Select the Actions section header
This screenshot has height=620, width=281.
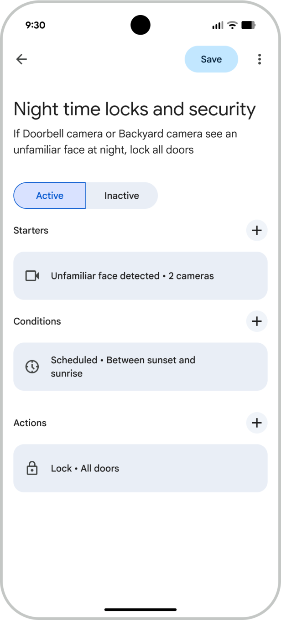pos(30,423)
